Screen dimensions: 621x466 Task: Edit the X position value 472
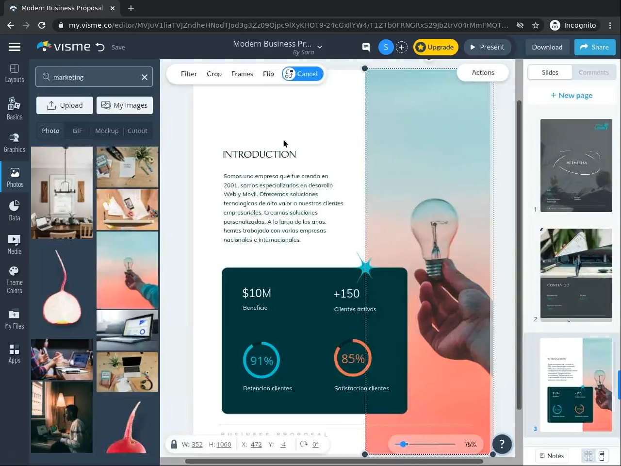click(256, 444)
